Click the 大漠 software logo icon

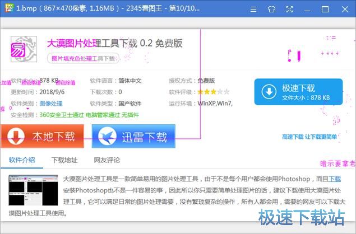(x=24, y=49)
